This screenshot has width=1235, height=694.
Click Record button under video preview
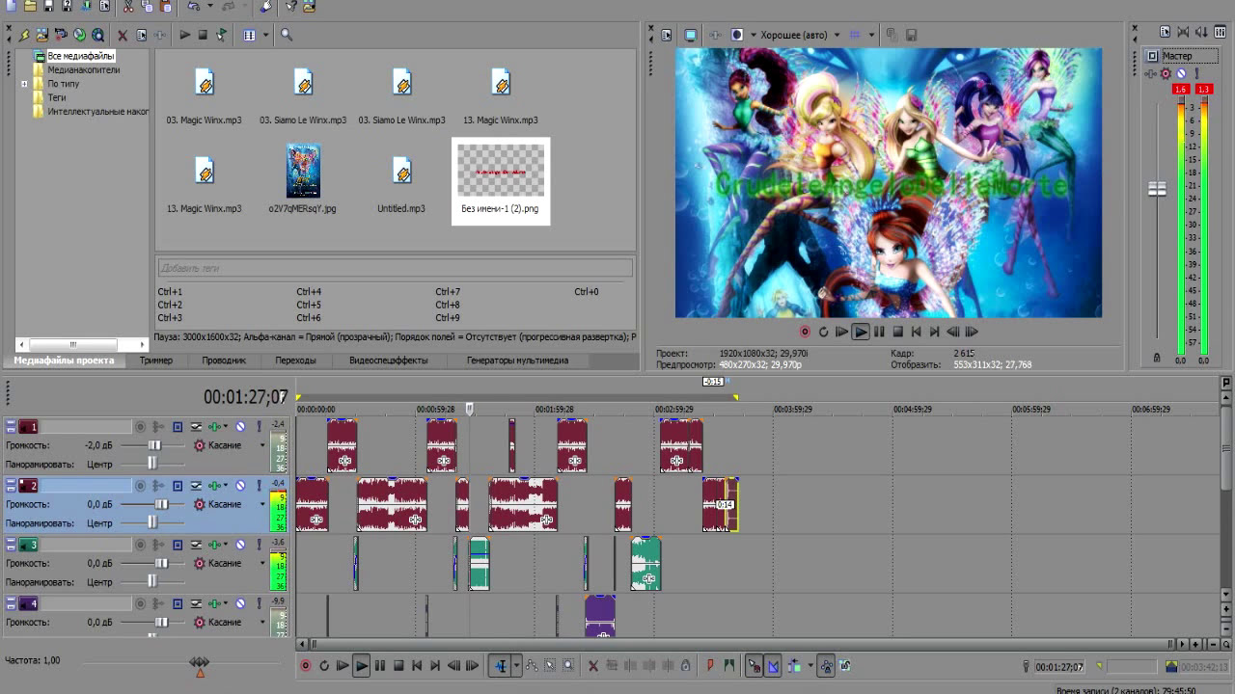[805, 332]
